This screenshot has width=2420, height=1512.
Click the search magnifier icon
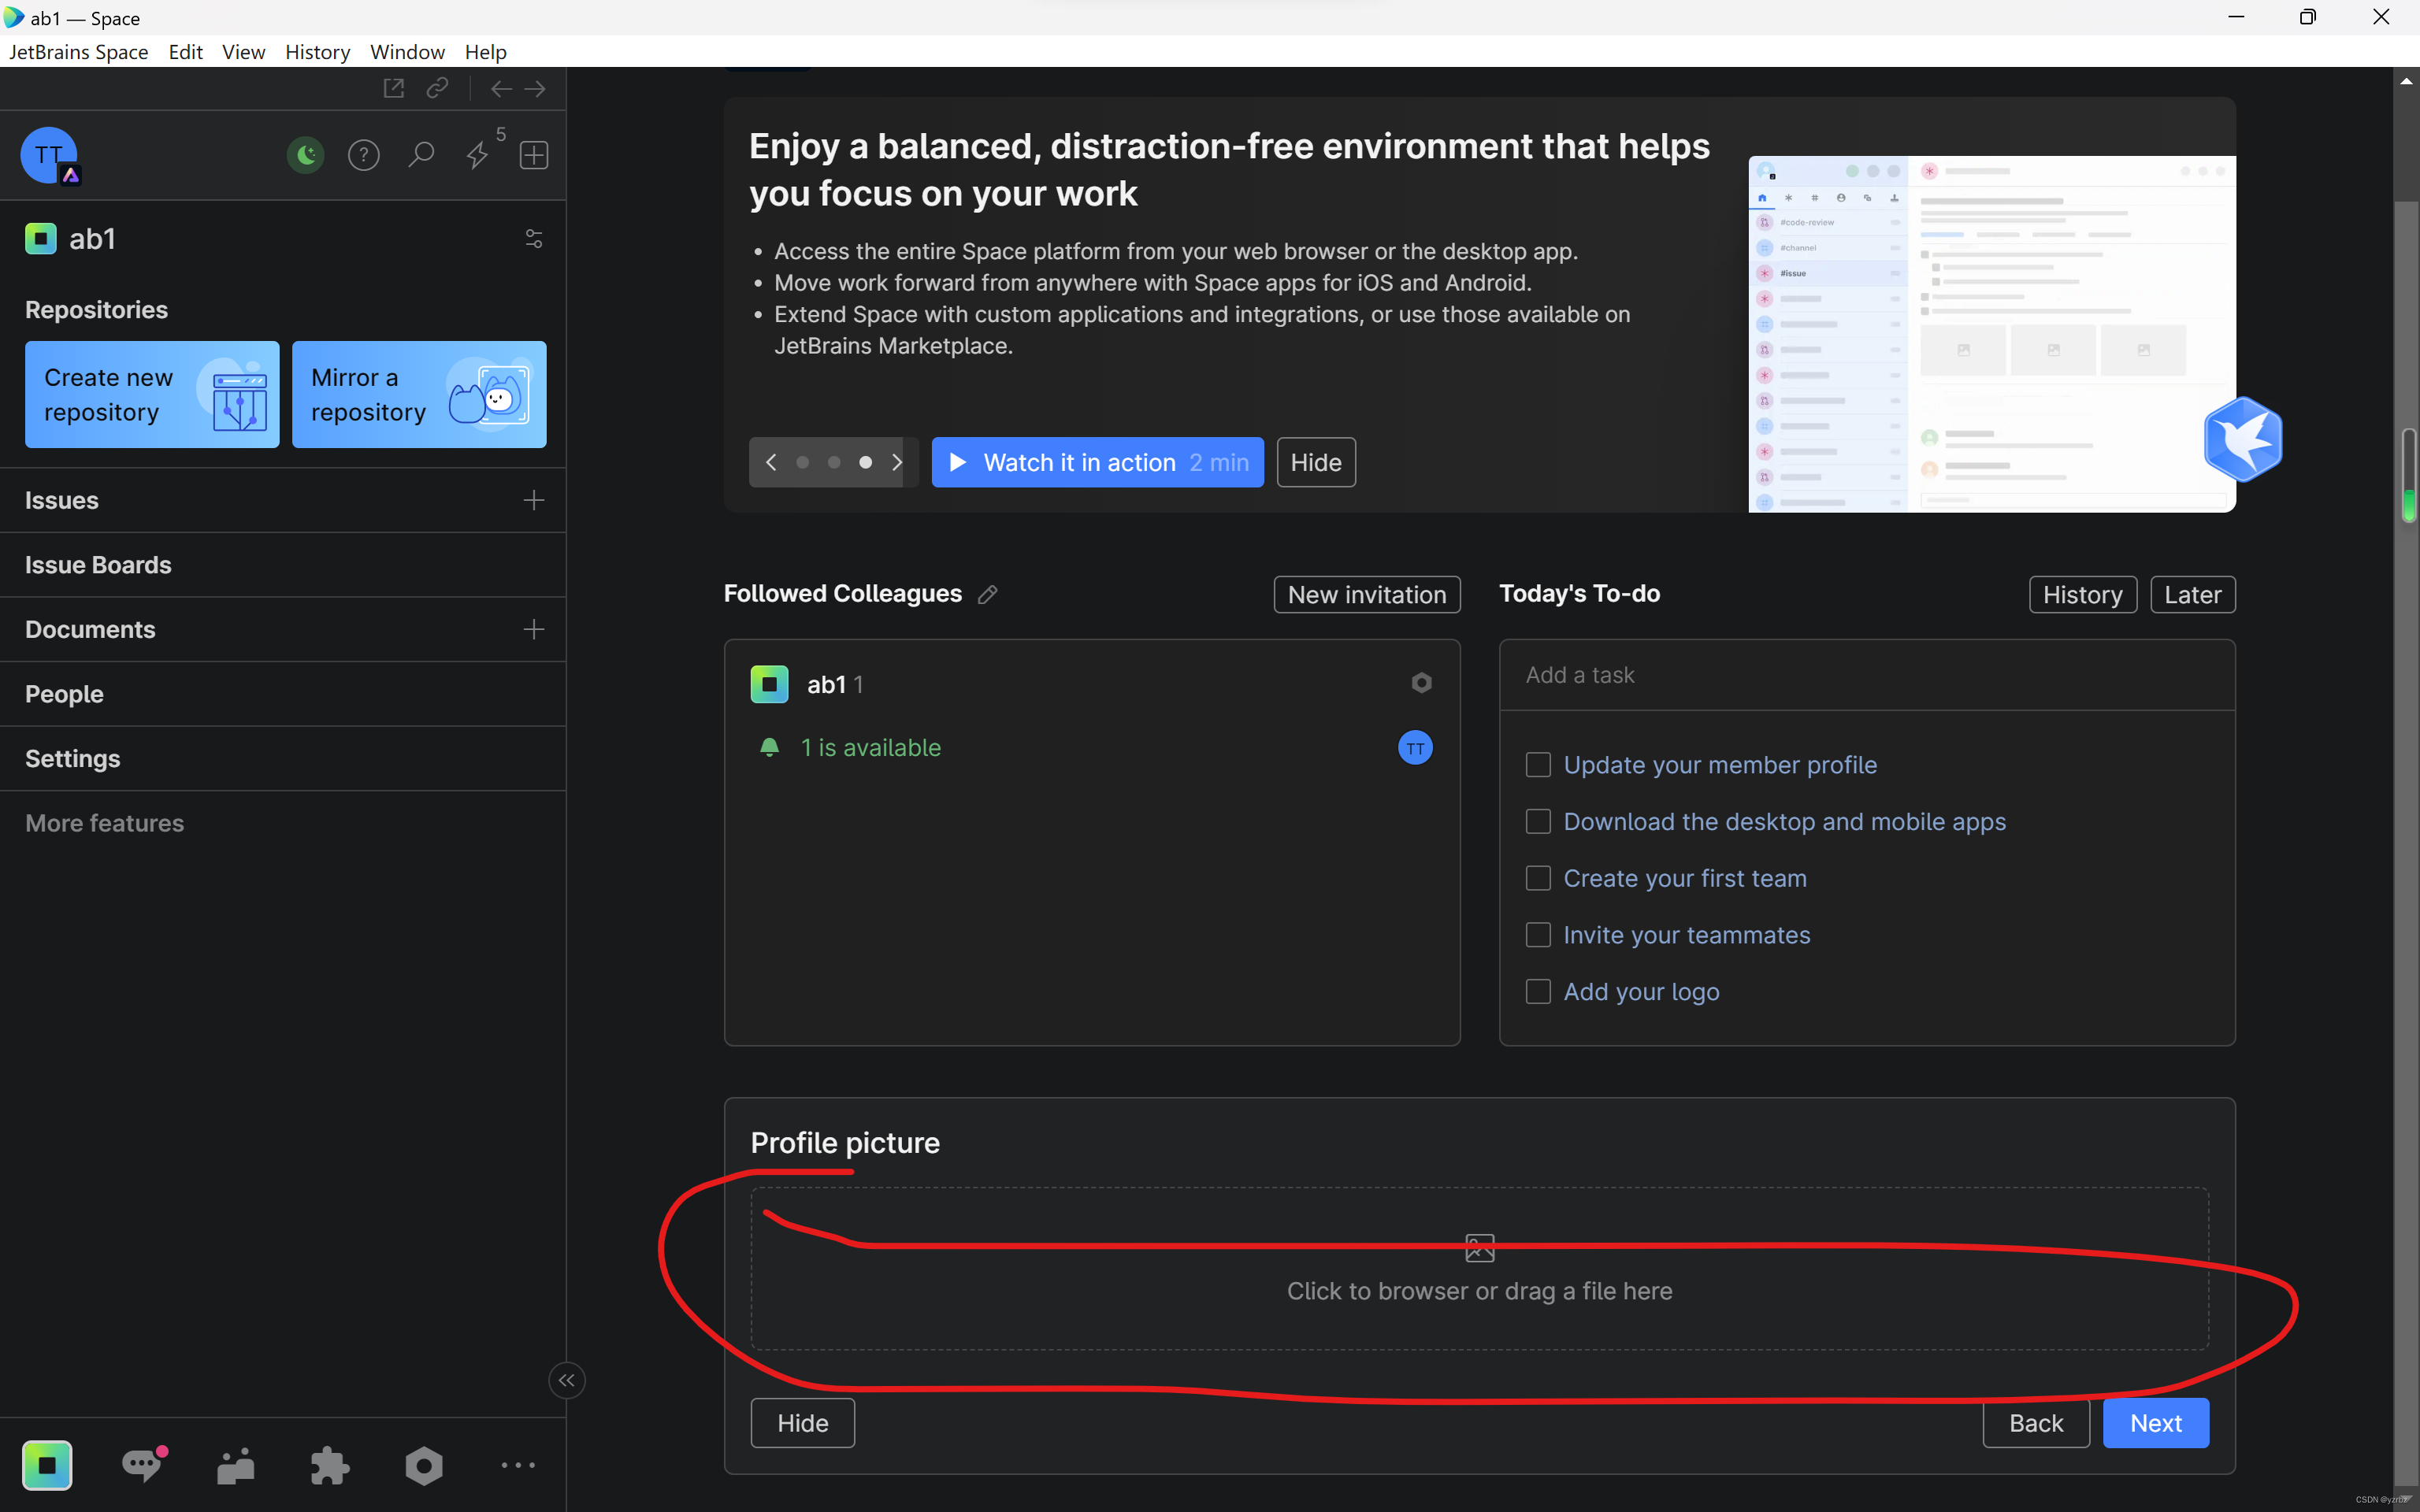point(421,155)
